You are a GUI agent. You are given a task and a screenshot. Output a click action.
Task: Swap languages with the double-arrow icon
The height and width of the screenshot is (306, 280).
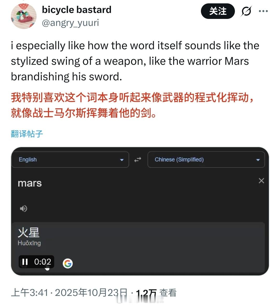(138, 160)
